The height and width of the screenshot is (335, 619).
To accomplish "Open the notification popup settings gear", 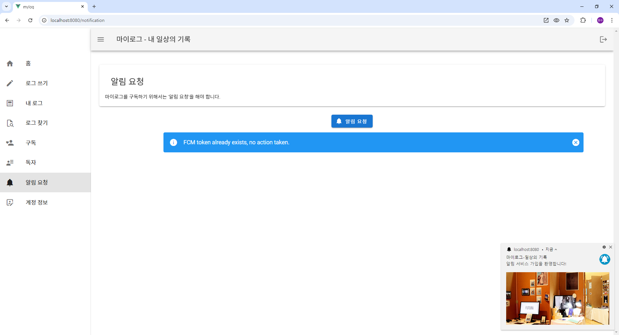I will click(x=604, y=247).
